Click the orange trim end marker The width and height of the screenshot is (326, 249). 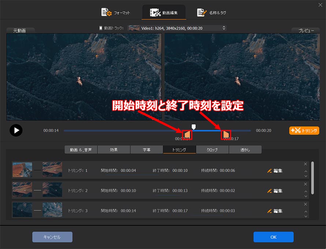(x=226, y=135)
